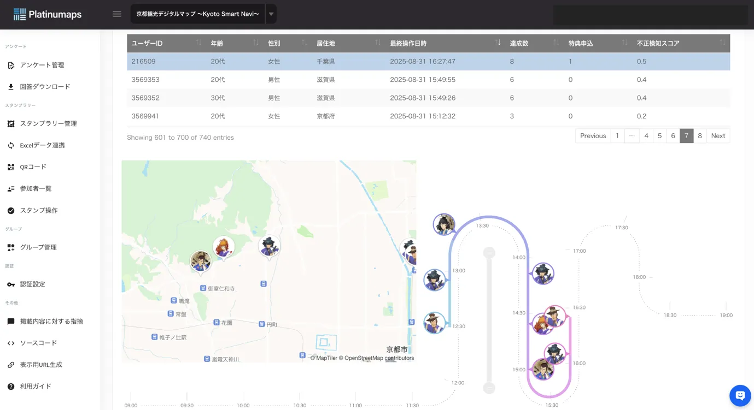Image resolution: width=754 pixels, height=410 pixels.
Task: Open the chat support bubble
Action: (740, 396)
